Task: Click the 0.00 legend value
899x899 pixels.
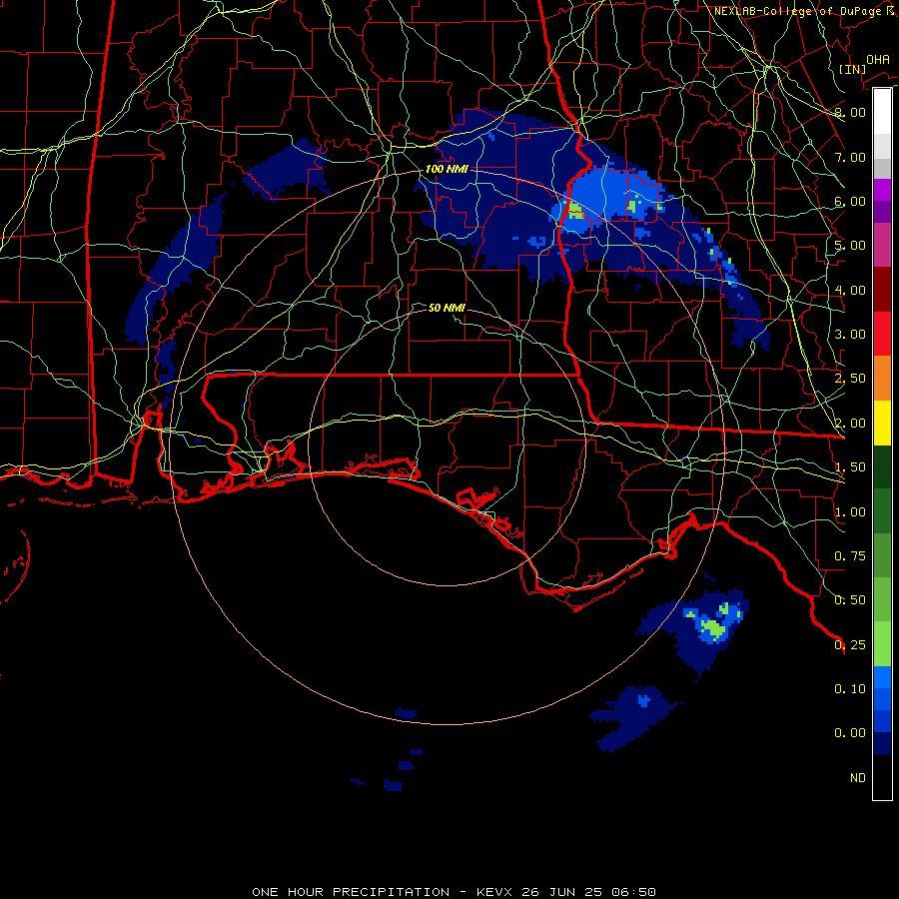Action: (x=850, y=733)
